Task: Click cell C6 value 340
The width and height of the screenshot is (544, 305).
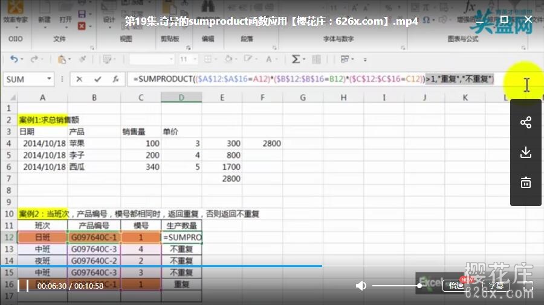Action: pyautogui.click(x=141, y=167)
